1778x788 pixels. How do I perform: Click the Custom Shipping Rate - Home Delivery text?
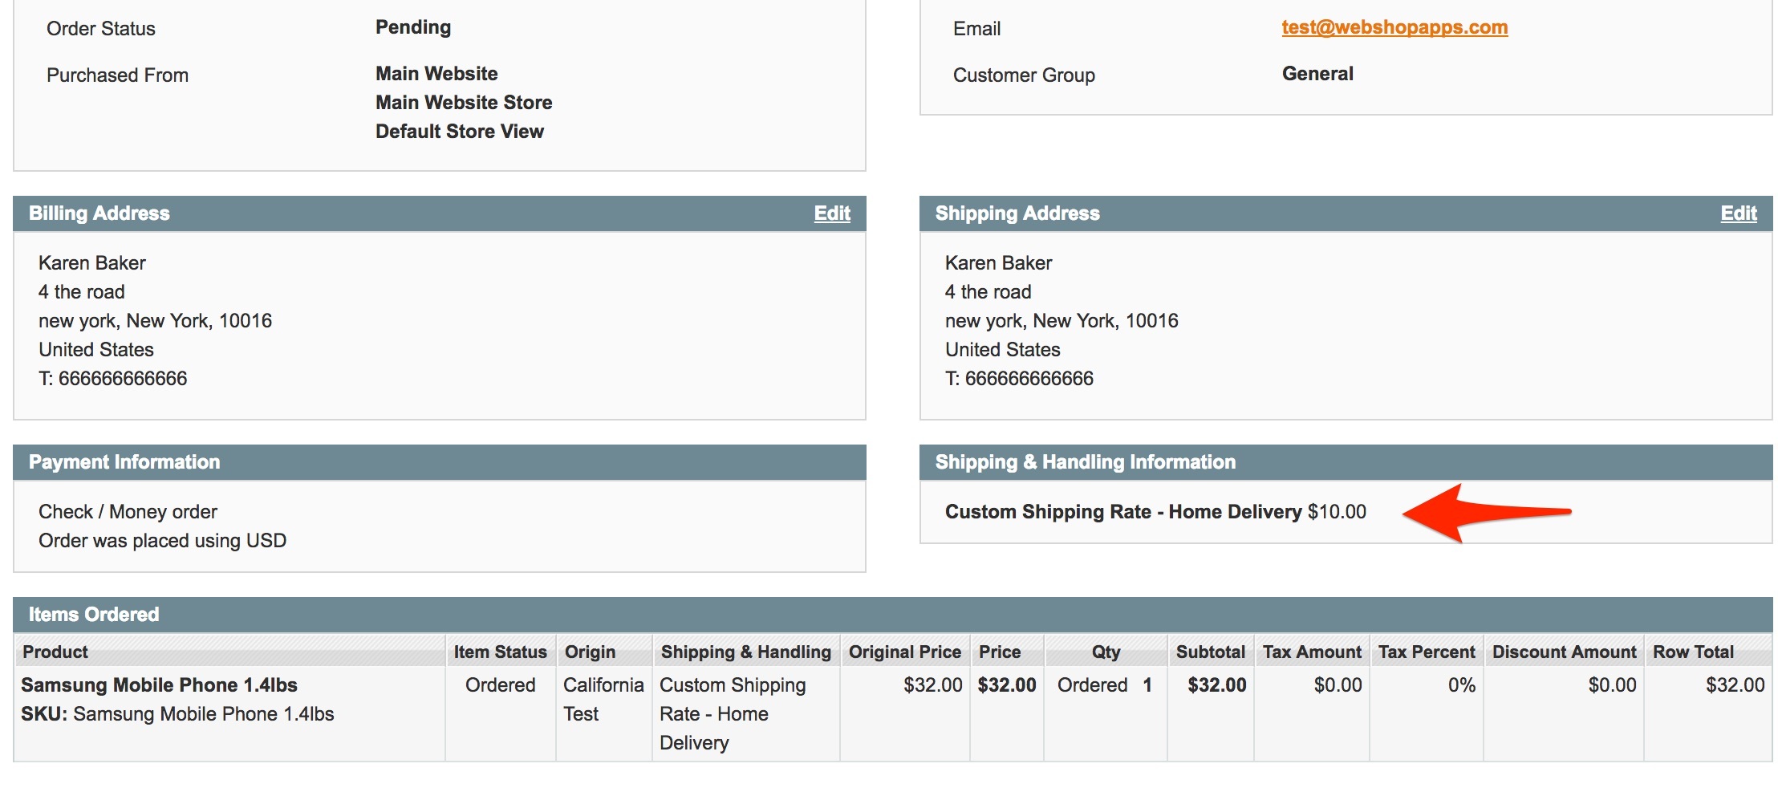pyautogui.click(x=1122, y=512)
